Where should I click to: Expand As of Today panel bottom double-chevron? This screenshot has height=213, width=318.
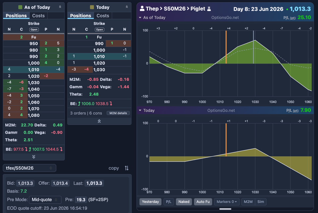(34, 157)
